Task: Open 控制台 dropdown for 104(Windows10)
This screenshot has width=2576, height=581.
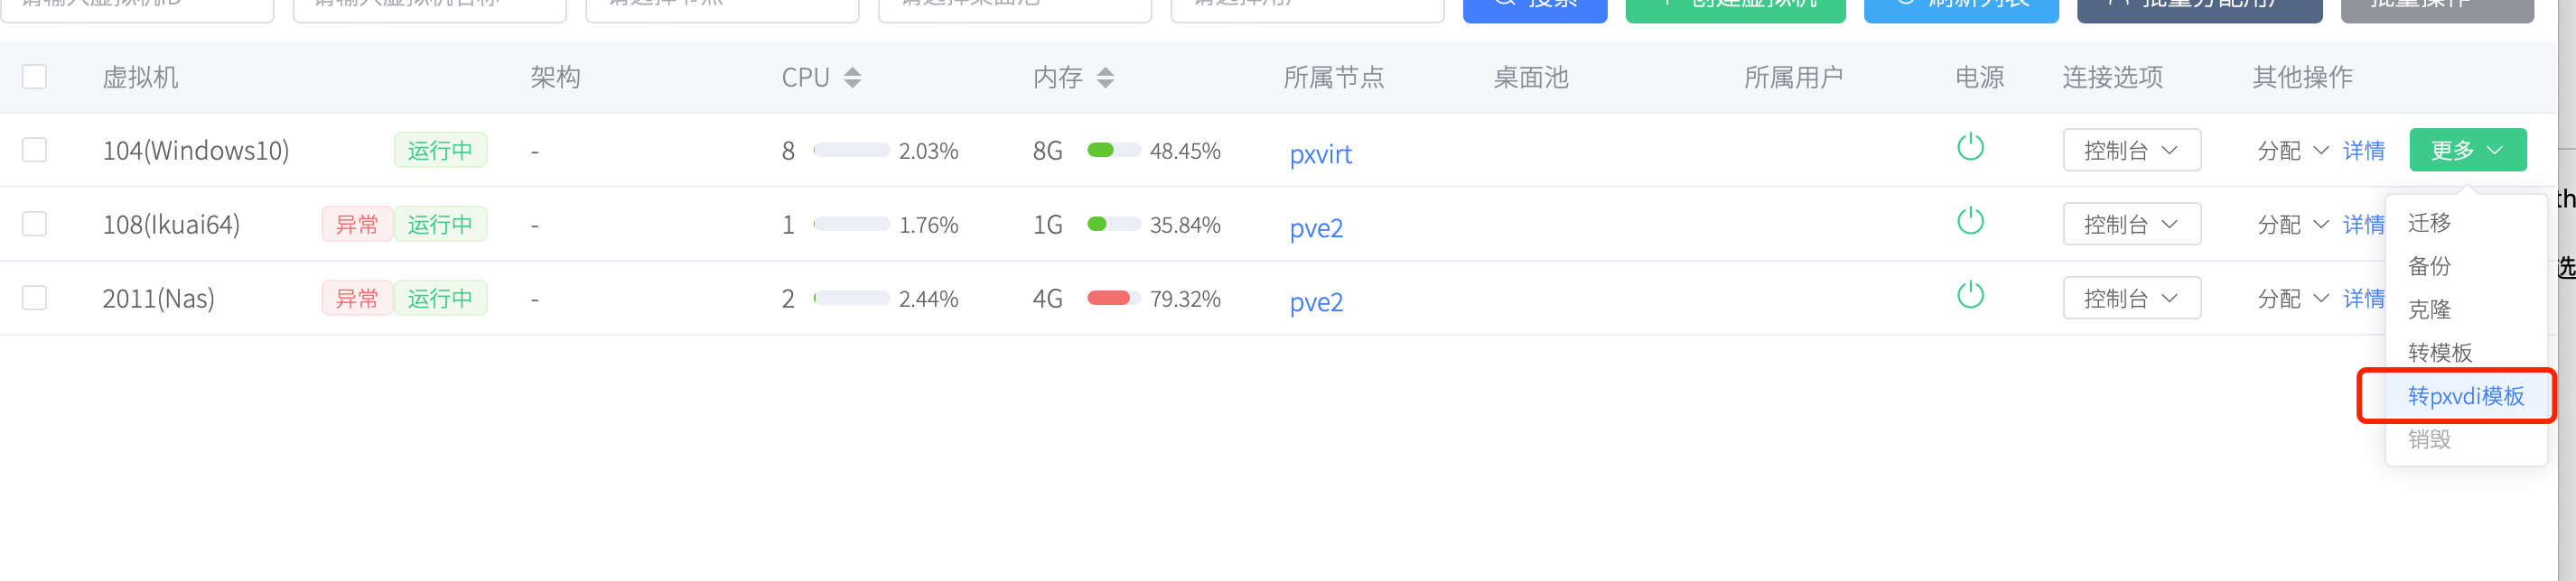Action: click(x=2131, y=151)
